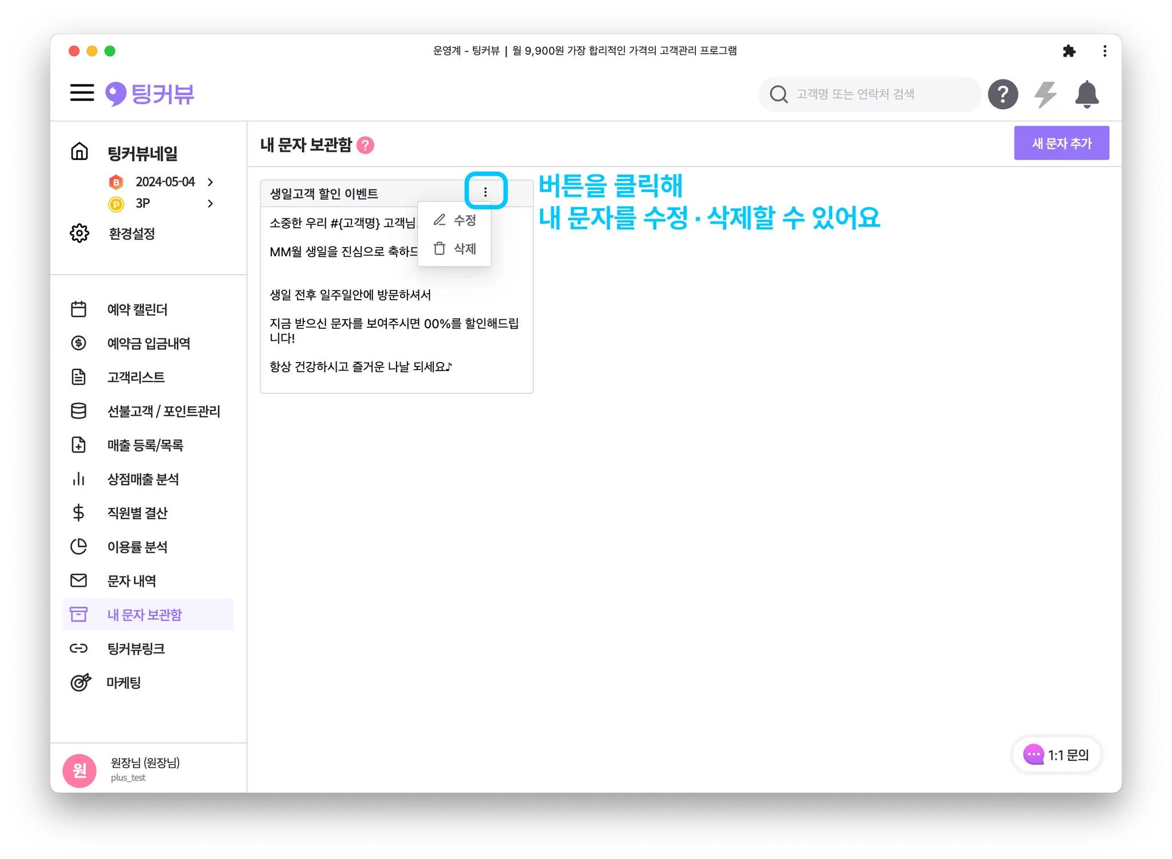1172x859 pixels.
Task: Open the notifications bell
Action: coord(1086,94)
